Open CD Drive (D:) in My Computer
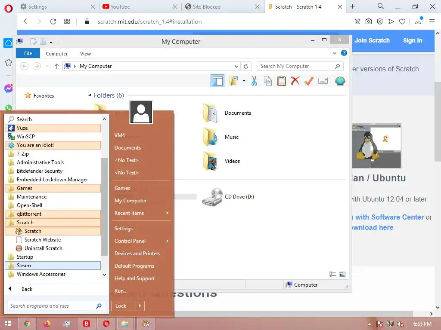 point(228,197)
